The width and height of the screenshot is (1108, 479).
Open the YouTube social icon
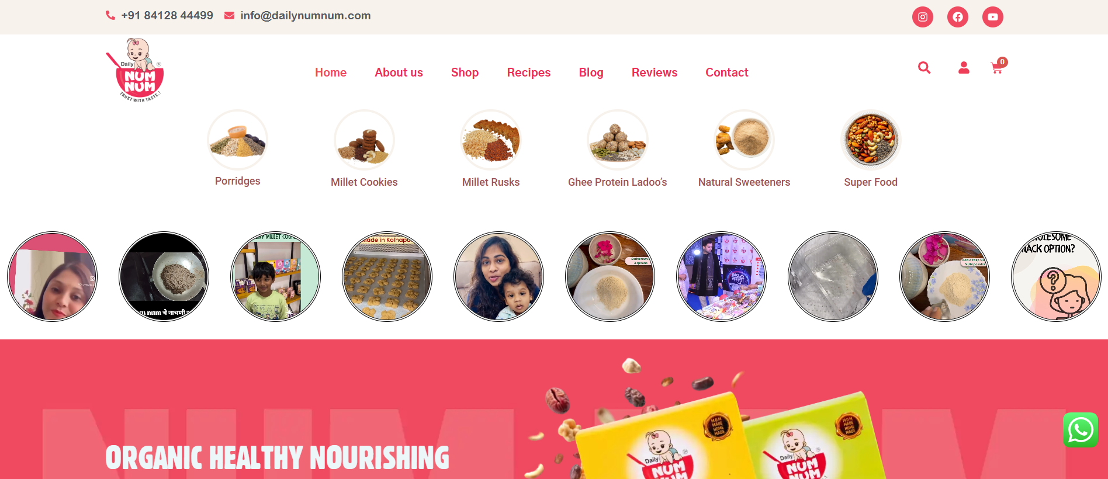(x=993, y=17)
